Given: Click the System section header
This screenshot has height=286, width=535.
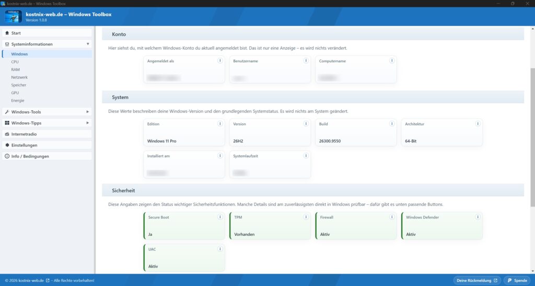Looking at the screenshot, I should pos(313,97).
